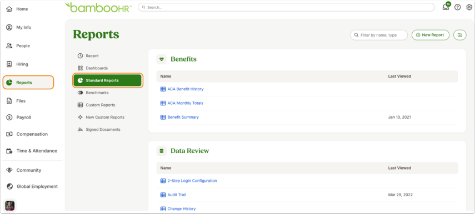Click the Dashboards grid icon
Image resolution: width=475 pixels, height=214 pixels.
pos(80,68)
